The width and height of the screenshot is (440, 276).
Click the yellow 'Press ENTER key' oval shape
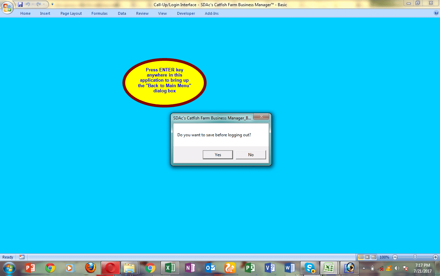164,83
